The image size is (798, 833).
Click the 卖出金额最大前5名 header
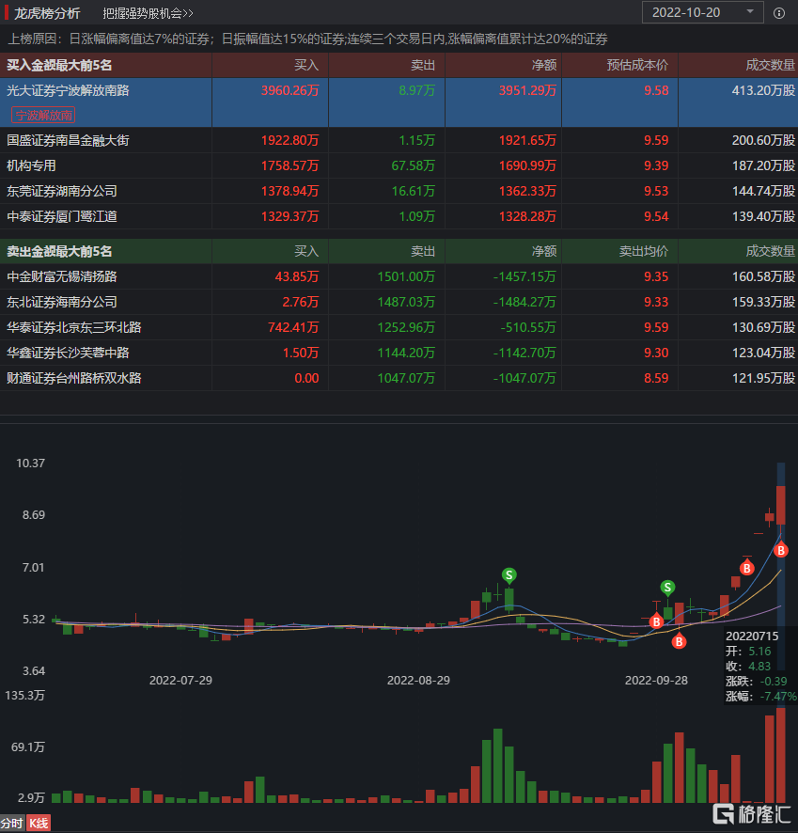(59, 251)
